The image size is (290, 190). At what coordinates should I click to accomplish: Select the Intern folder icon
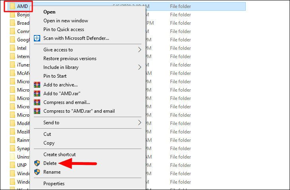(13, 57)
